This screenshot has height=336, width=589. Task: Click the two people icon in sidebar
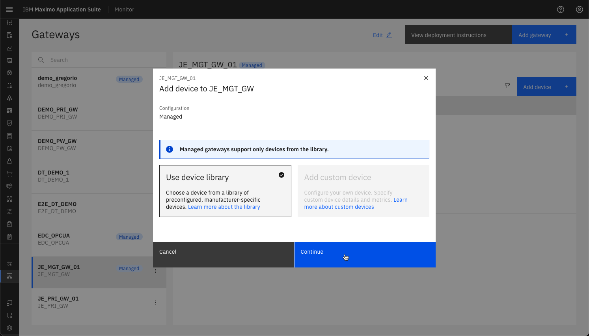point(9,199)
